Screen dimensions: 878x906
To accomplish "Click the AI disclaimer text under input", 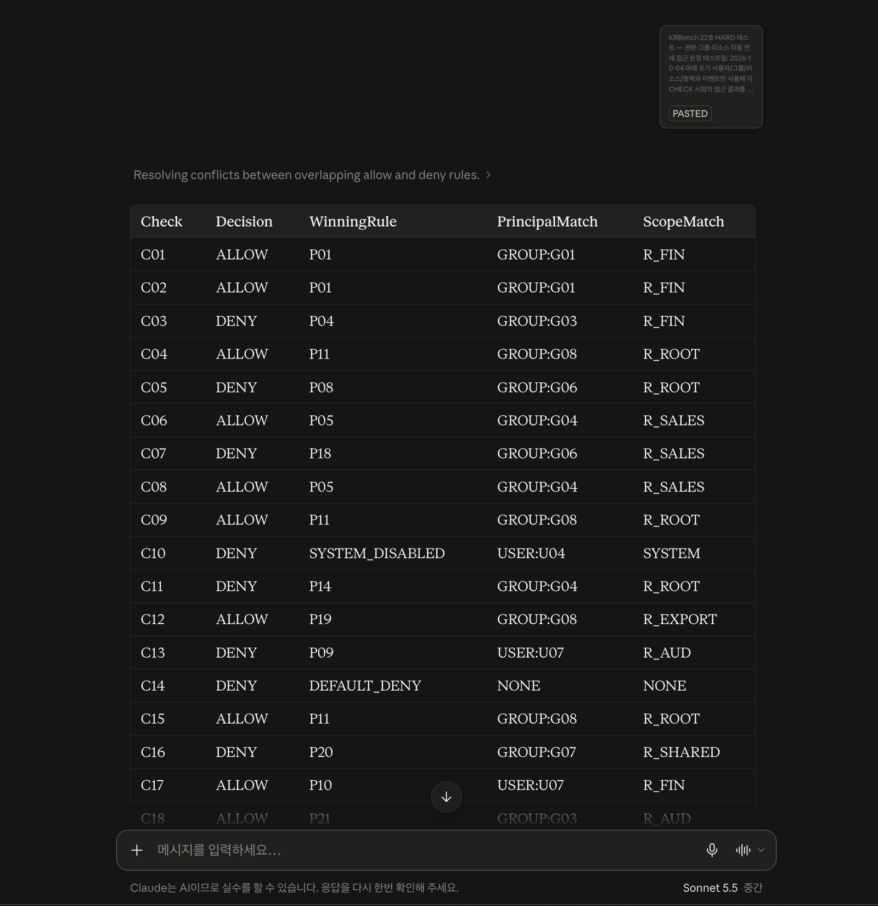I will (294, 887).
